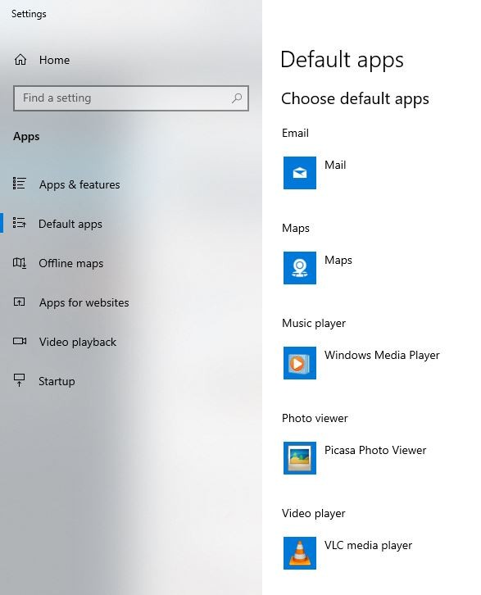Click the Offline maps icon
481x595 pixels.
click(x=20, y=262)
